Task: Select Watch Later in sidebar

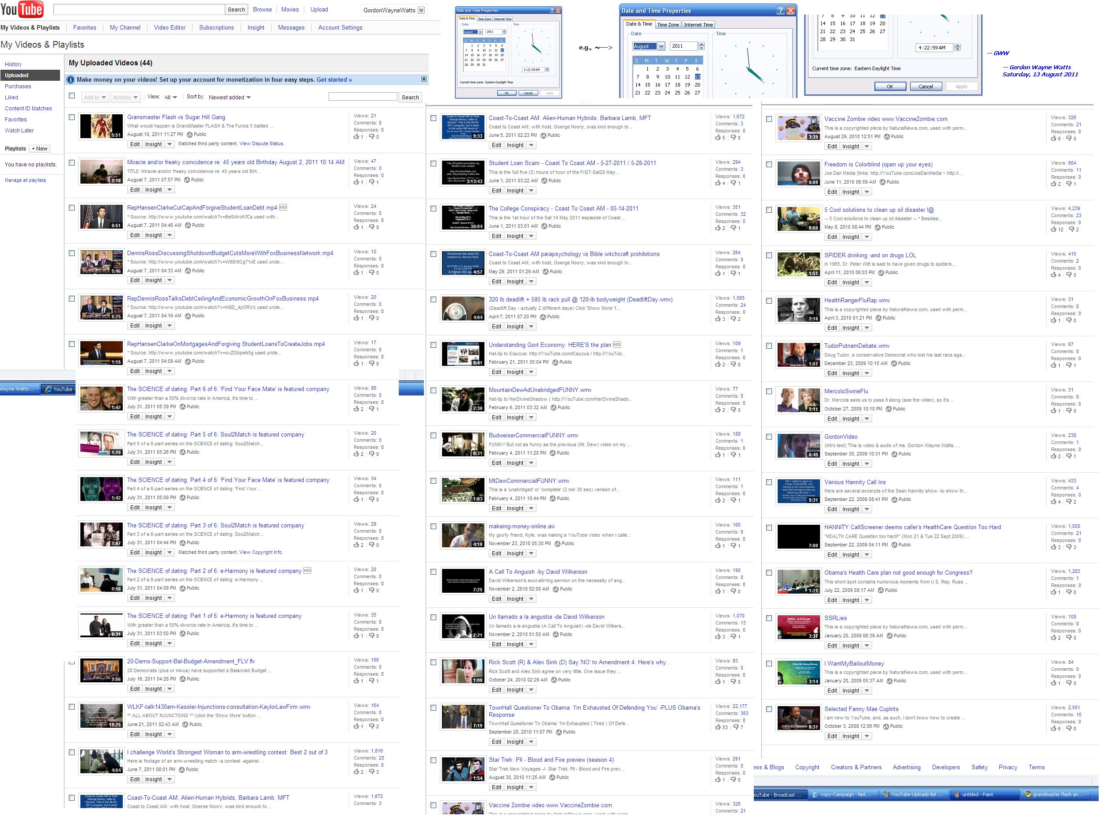Action: (x=19, y=131)
